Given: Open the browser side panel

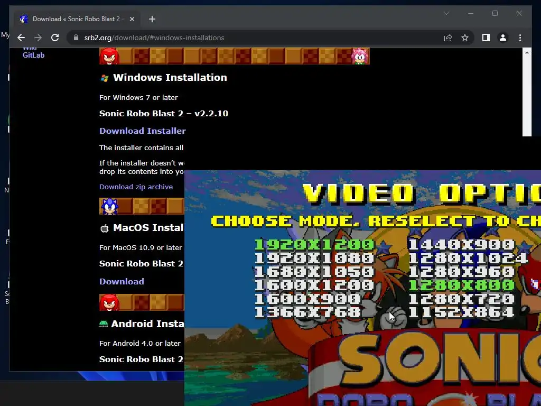Looking at the screenshot, I should click(x=486, y=38).
